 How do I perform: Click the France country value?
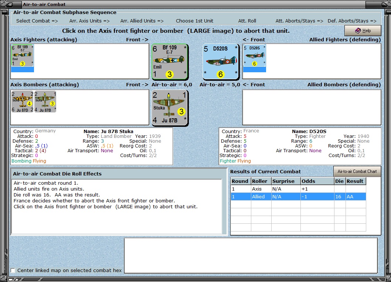[x=251, y=131]
